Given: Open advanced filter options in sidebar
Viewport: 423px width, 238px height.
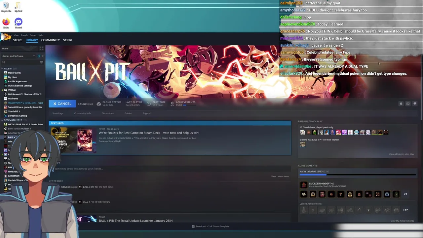Looking at the screenshot, I should pyautogui.click(x=41, y=62).
